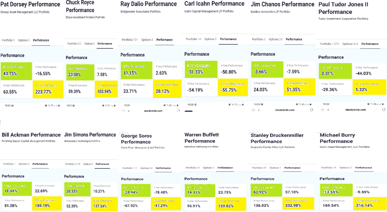Image resolution: width=387 pixels, height=212 pixels.
Task: Tap the bookmark star above Michael Burry heading
Action: [x=322, y=110]
